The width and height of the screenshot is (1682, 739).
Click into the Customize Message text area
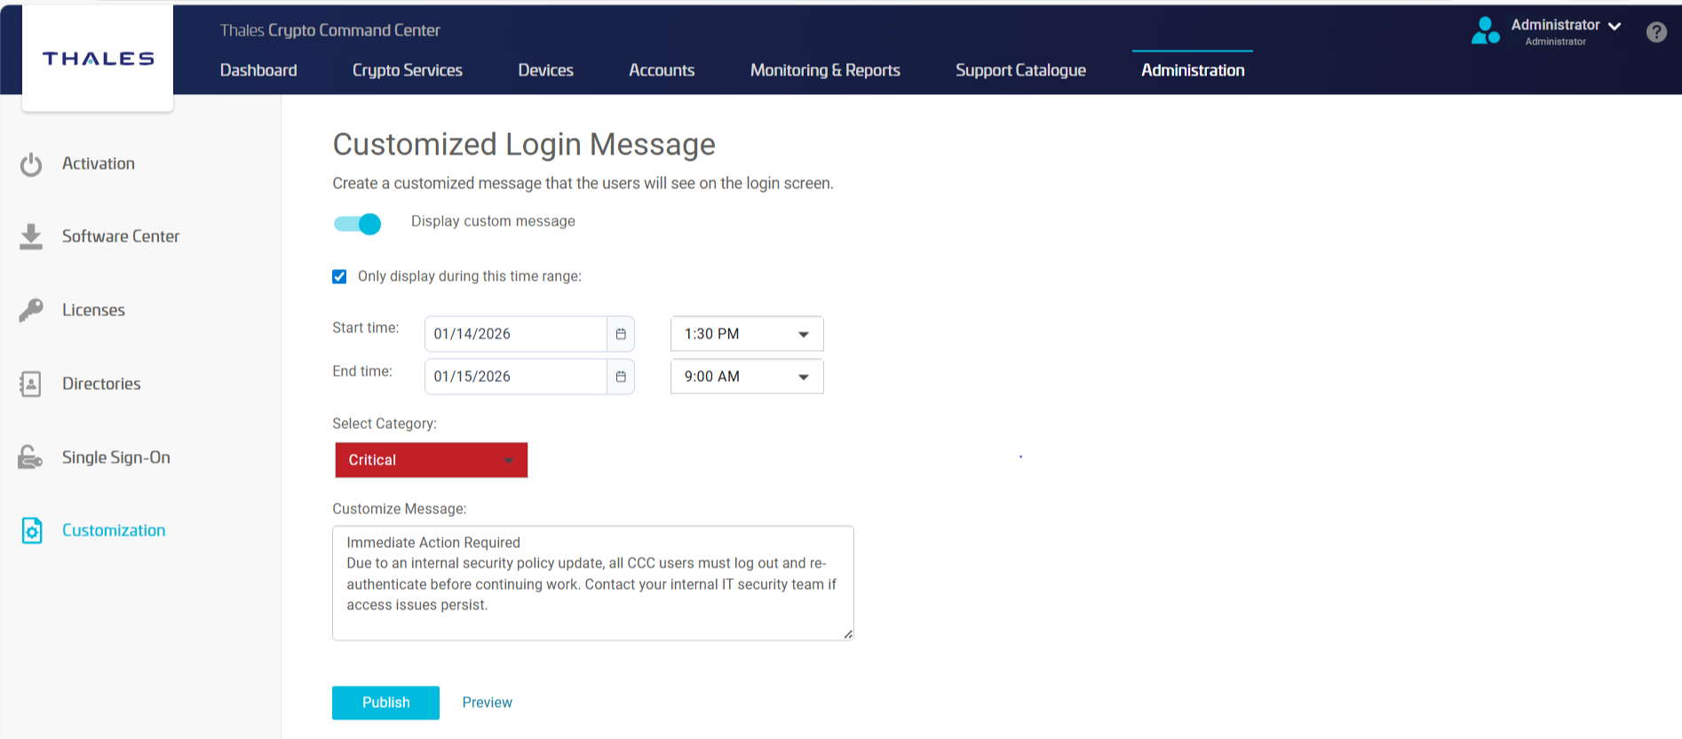point(592,583)
